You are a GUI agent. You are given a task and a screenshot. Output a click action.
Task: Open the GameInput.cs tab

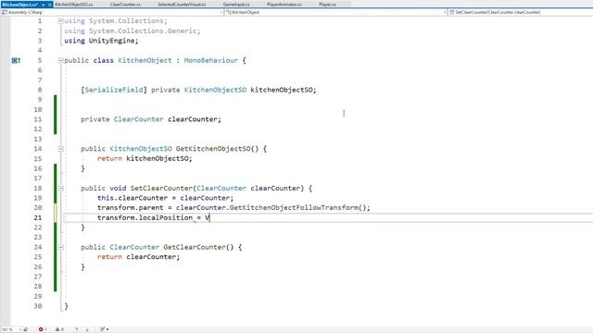coord(236,4)
